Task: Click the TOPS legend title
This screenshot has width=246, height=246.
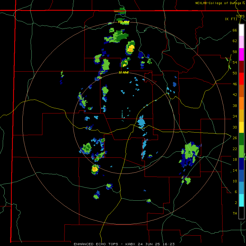Action: point(240,16)
